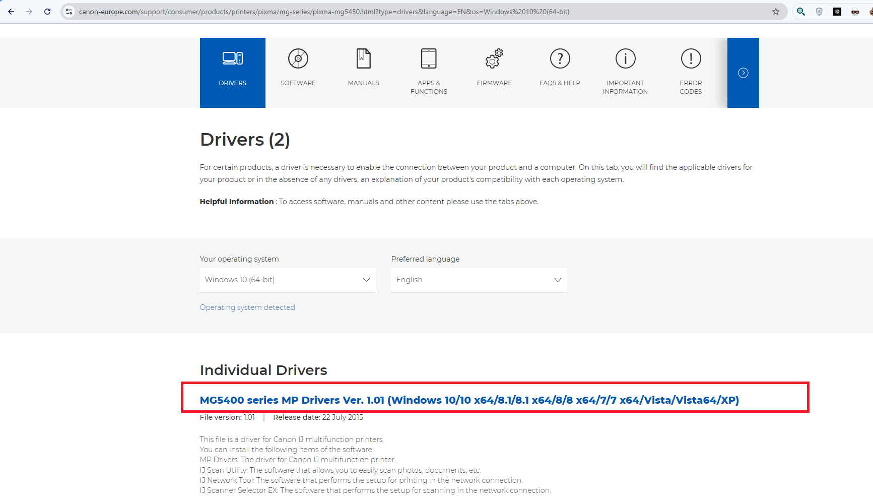Open FAQs & Help tab
This screenshot has height=503, width=873.
(560, 73)
